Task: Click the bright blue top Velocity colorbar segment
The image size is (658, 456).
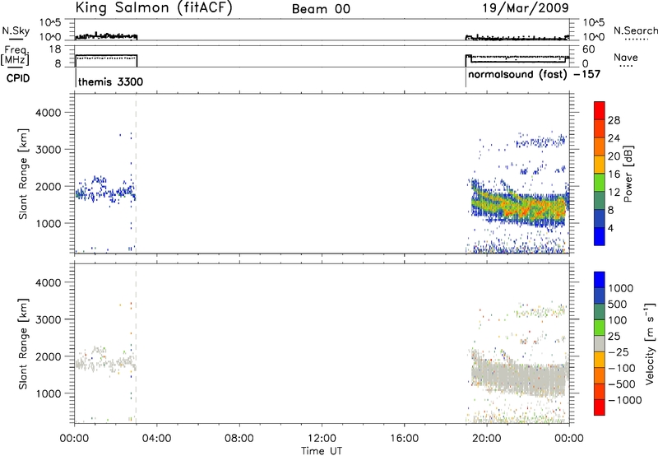Action: 600,280
